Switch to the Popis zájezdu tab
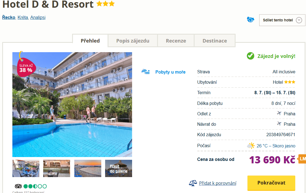This screenshot has height=193, width=306. point(133,41)
